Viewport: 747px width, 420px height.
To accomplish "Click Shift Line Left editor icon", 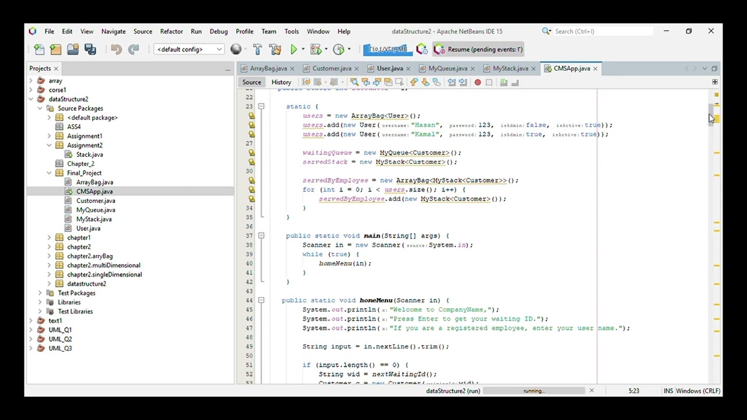I will click(x=452, y=82).
